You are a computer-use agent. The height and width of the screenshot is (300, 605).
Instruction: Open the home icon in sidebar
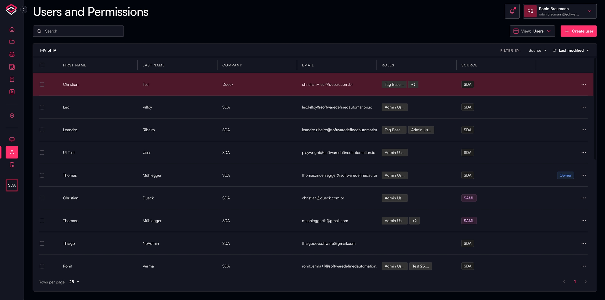(x=12, y=29)
